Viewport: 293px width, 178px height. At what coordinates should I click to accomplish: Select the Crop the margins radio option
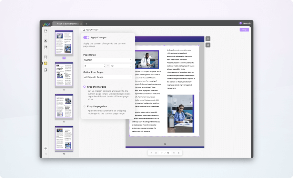click(x=84, y=87)
